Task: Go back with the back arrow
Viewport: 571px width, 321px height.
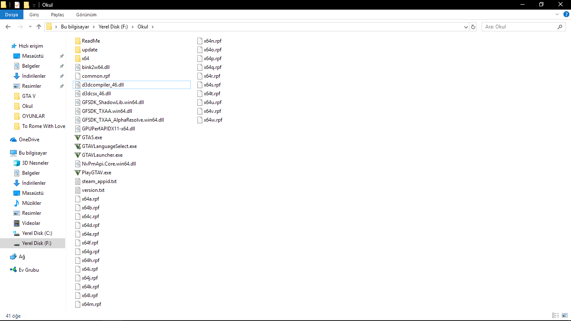Action: [x=8, y=27]
